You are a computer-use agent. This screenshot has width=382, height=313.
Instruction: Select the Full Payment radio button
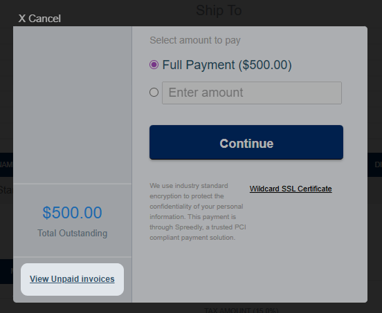[154, 65]
